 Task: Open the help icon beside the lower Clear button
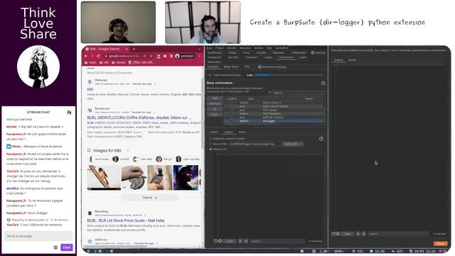tap(215, 241)
